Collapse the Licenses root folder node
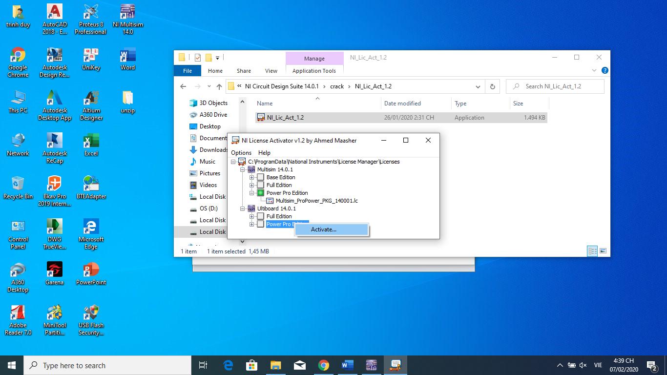 coord(233,162)
